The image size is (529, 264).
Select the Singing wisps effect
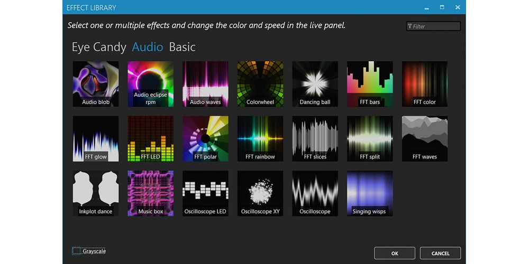click(x=370, y=193)
